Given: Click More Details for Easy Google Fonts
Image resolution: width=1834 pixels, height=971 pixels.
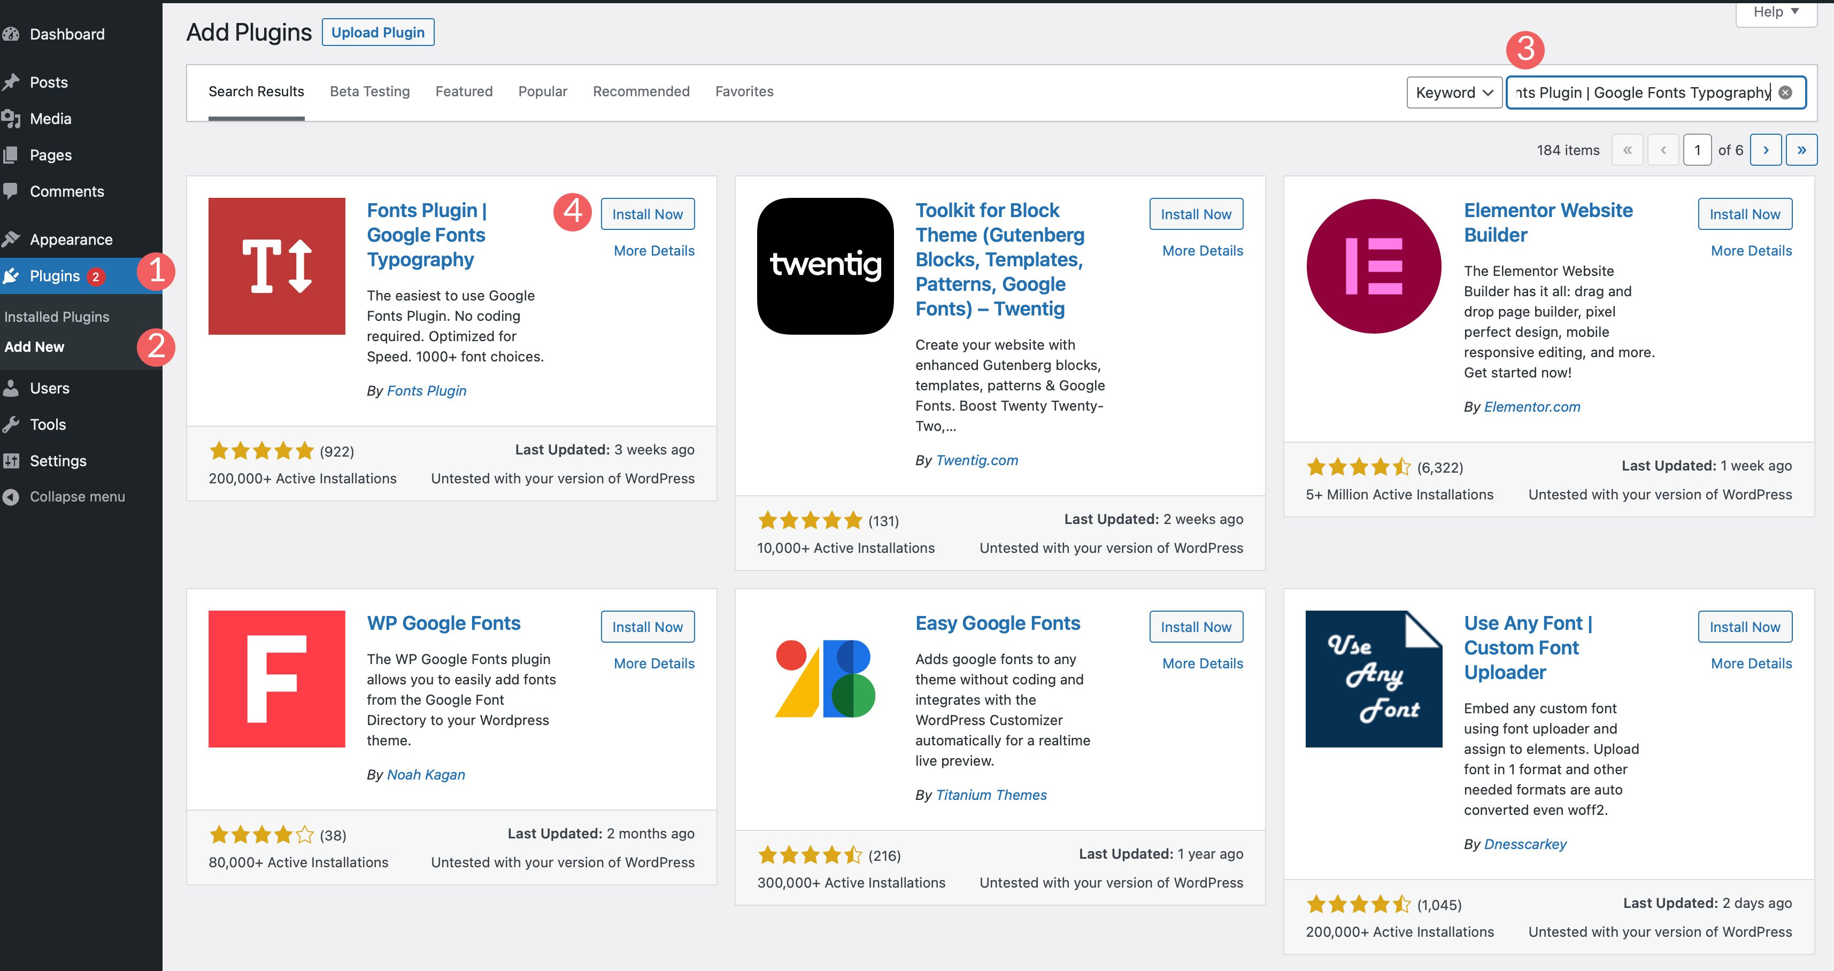Looking at the screenshot, I should pyautogui.click(x=1201, y=662).
